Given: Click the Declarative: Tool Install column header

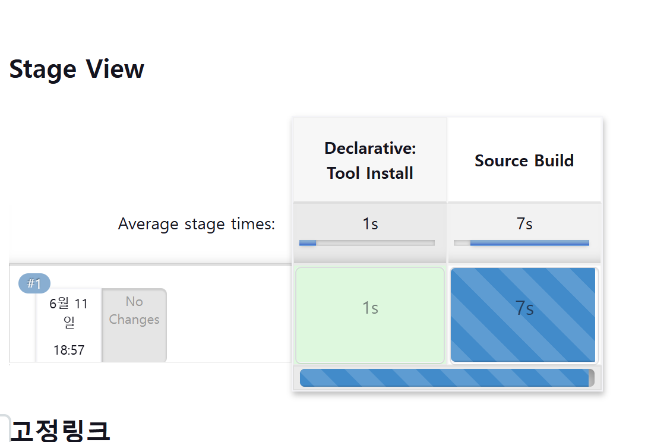Looking at the screenshot, I should 370,160.
